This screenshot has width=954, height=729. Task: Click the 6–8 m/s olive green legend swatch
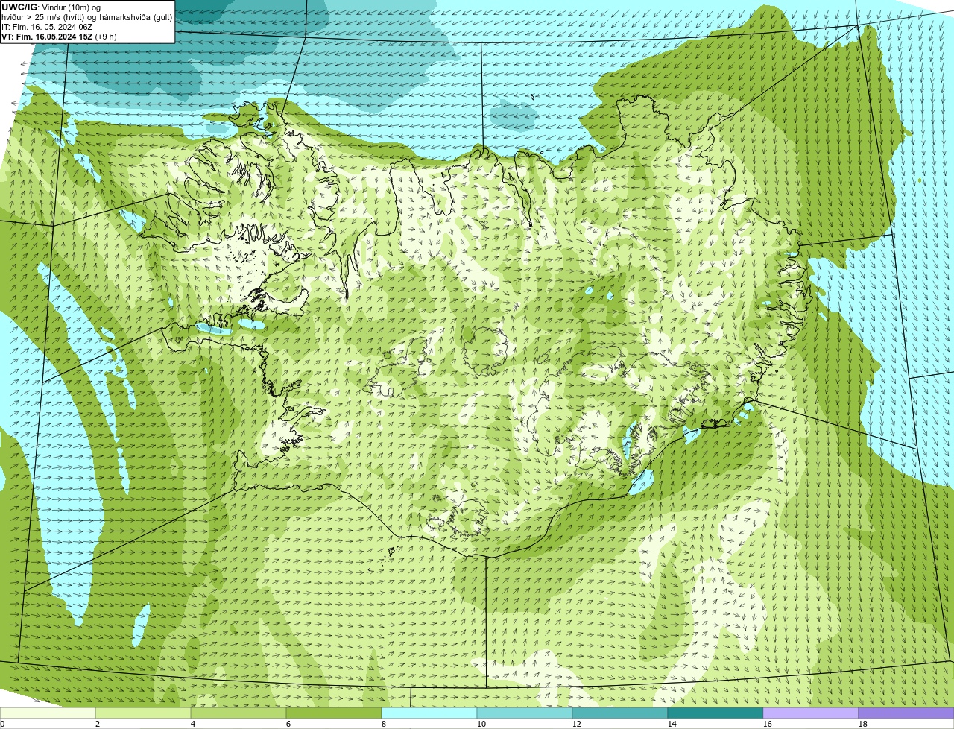click(334, 713)
